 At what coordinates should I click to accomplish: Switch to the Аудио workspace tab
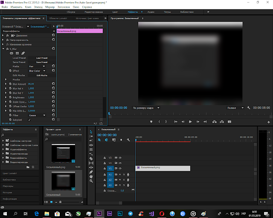pos(151,12)
